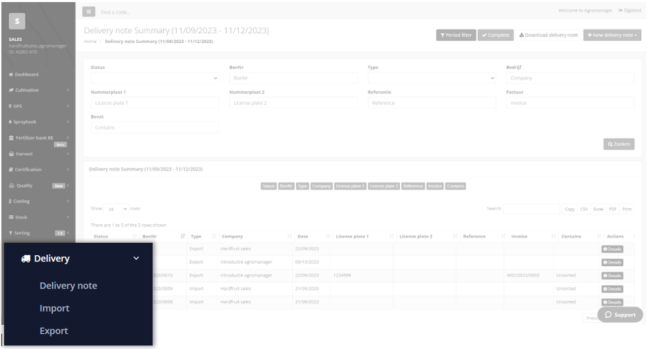
Task: Click the Sorting filter icon
Action: [11, 233]
